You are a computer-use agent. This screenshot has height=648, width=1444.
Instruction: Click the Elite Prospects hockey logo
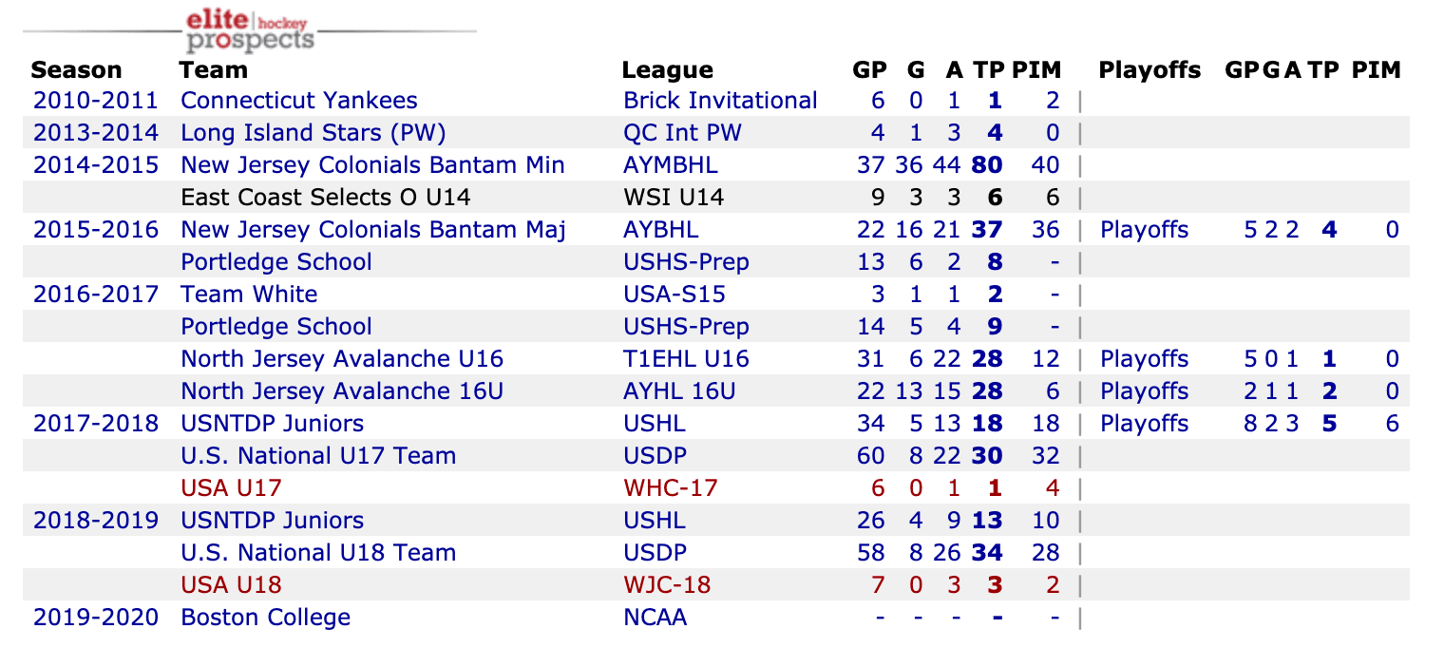[x=250, y=30]
